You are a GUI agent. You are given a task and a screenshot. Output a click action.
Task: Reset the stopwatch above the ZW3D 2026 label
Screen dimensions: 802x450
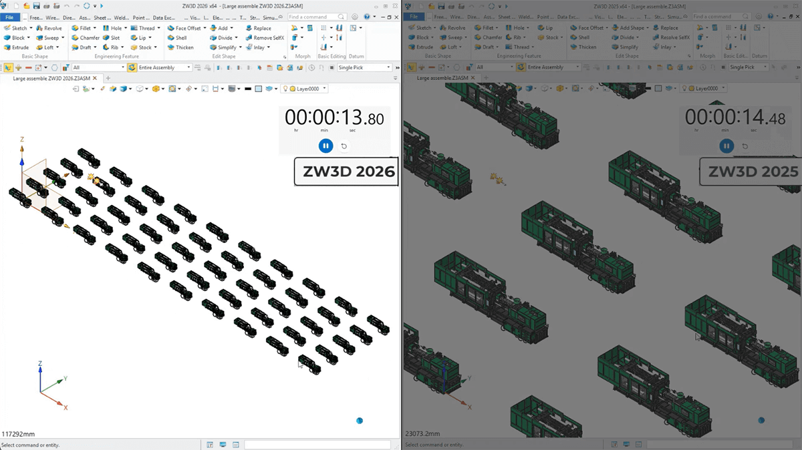[344, 146]
